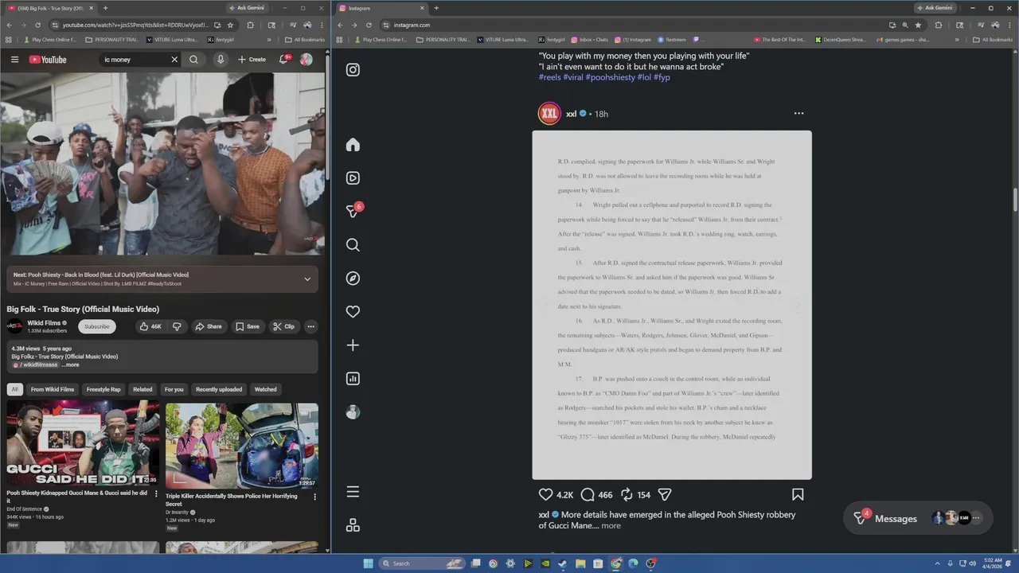Open Instagram dashboard chart icon
Image resolution: width=1019 pixels, height=573 pixels.
(x=353, y=379)
